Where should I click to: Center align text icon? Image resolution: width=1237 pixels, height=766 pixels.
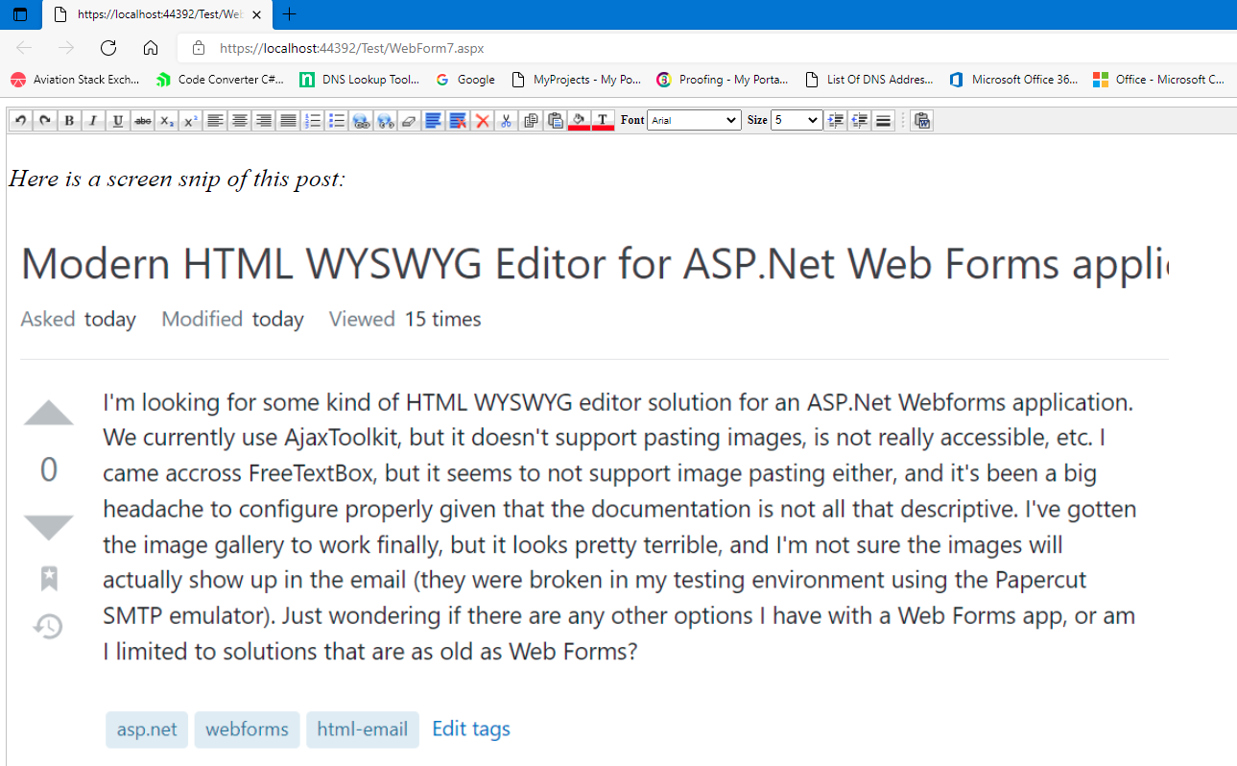pos(240,120)
